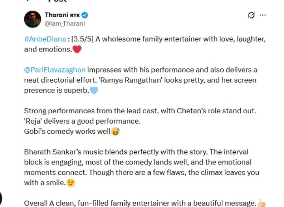Click the 'Post' header title
Screen dimensions: 284x207
pos(58,1)
